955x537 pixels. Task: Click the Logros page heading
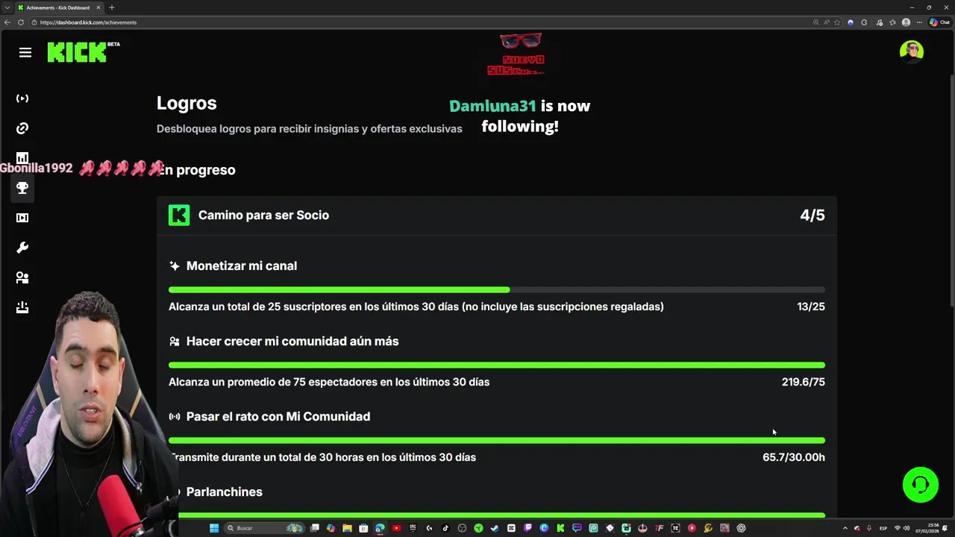coord(187,104)
